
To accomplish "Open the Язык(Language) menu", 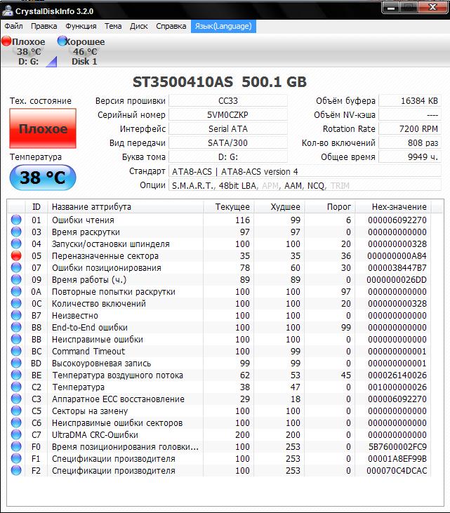I will point(223,26).
